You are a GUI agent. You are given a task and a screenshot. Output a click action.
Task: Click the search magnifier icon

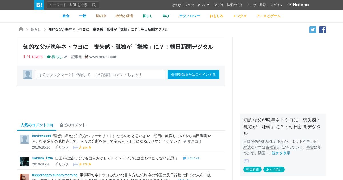(94, 5)
